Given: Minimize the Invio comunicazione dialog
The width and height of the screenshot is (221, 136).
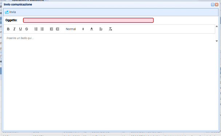Looking at the screenshot, I should (x=213, y=5).
